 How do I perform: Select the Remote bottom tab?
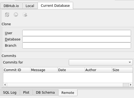tap(68, 93)
